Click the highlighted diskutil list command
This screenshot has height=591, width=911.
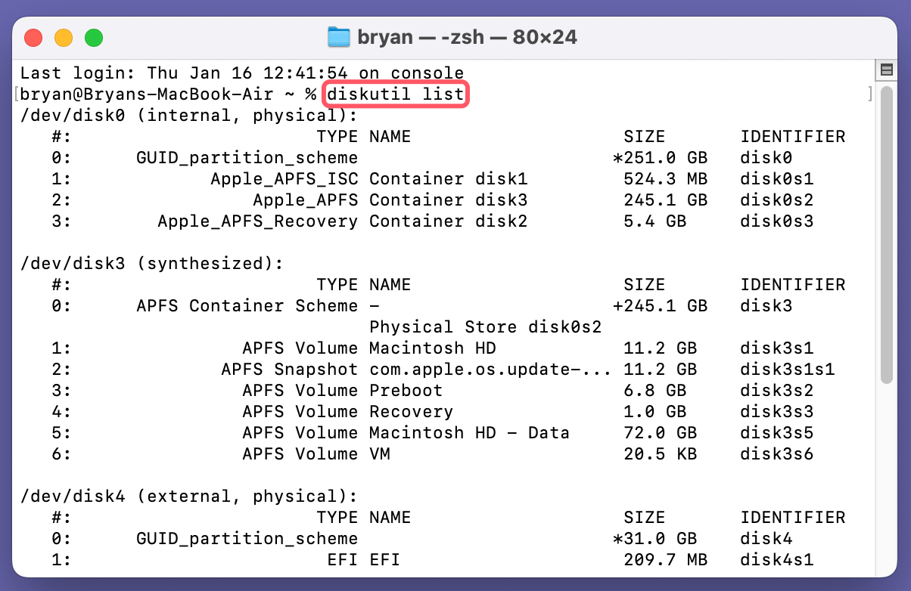pos(395,94)
